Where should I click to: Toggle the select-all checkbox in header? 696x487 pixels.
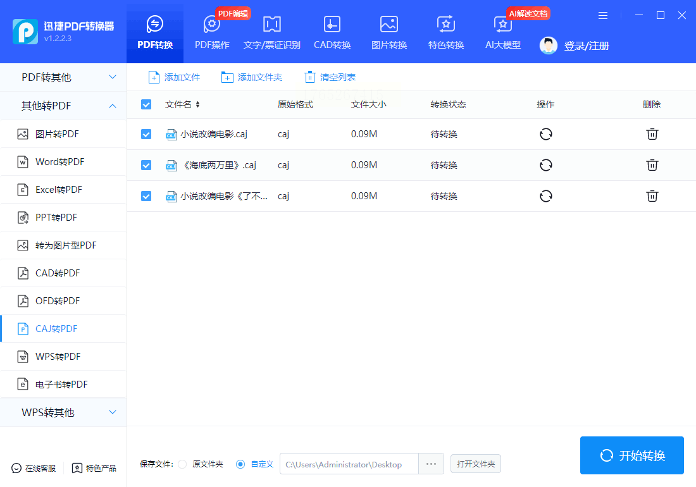[146, 104]
